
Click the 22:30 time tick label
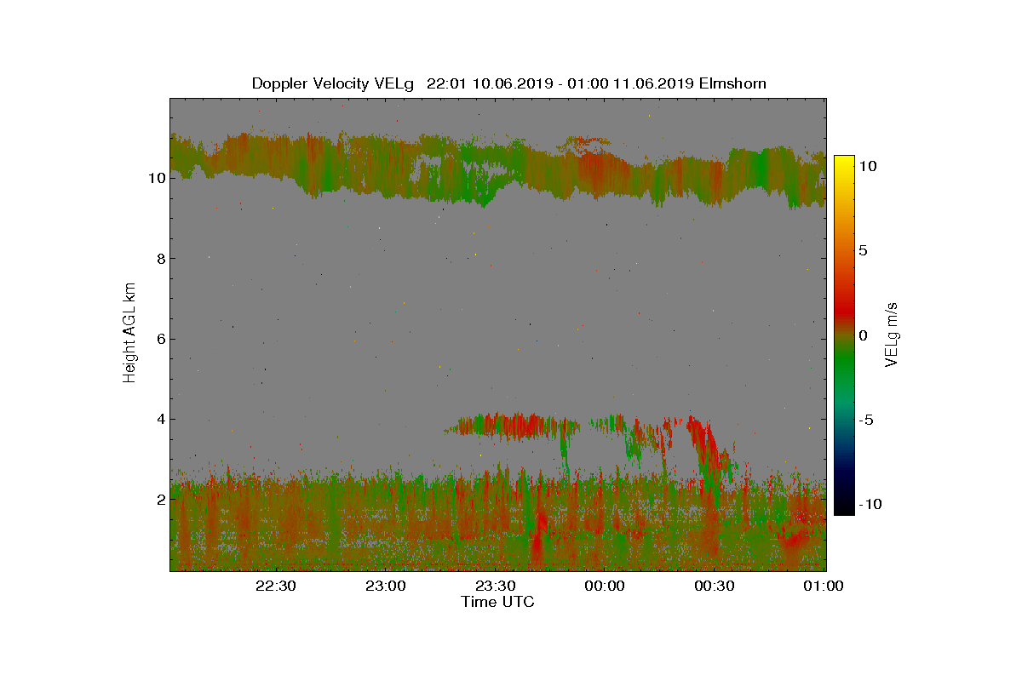275,587
